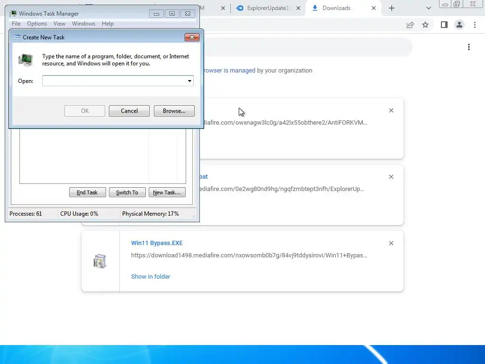The image size is (485, 364).
Task: Click the New Task... button
Action: pyautogui.click(x=167, y=192)
